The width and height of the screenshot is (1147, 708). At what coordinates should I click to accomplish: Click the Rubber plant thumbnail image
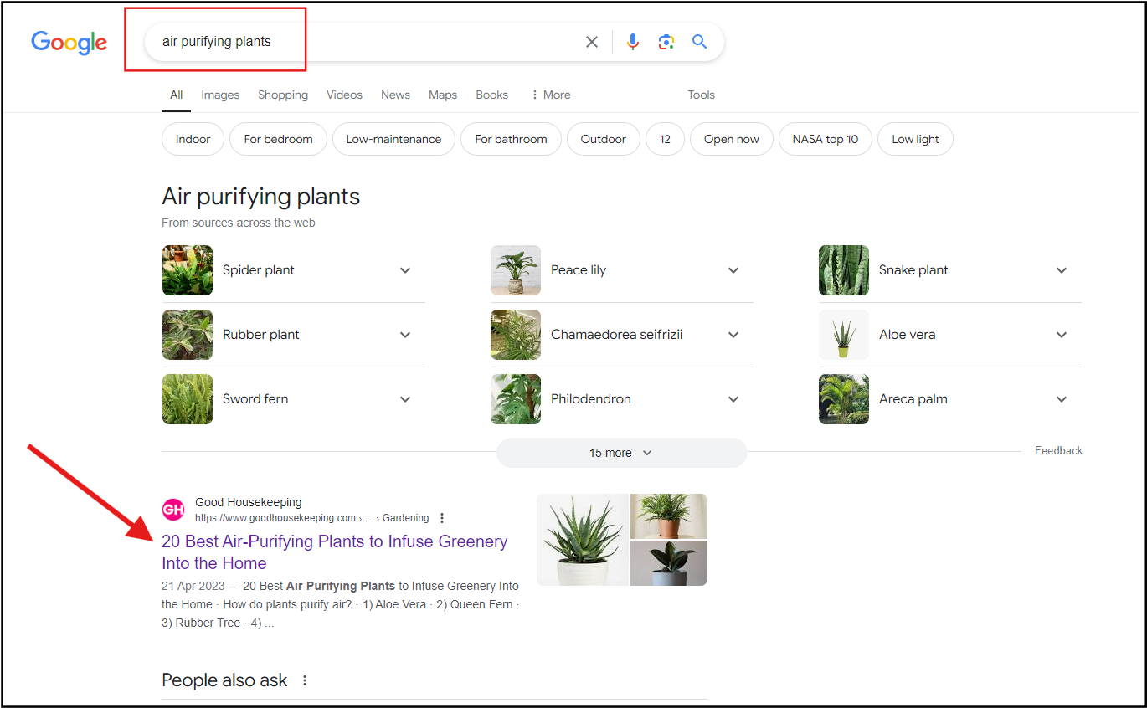(x=188, y=335)
